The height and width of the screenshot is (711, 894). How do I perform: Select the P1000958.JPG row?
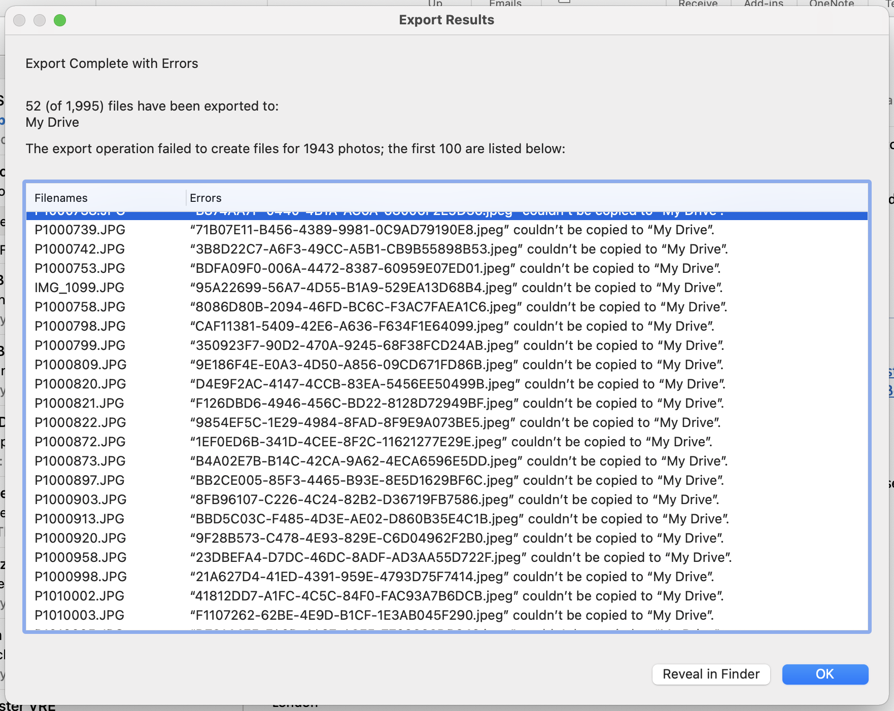[447, 557]
